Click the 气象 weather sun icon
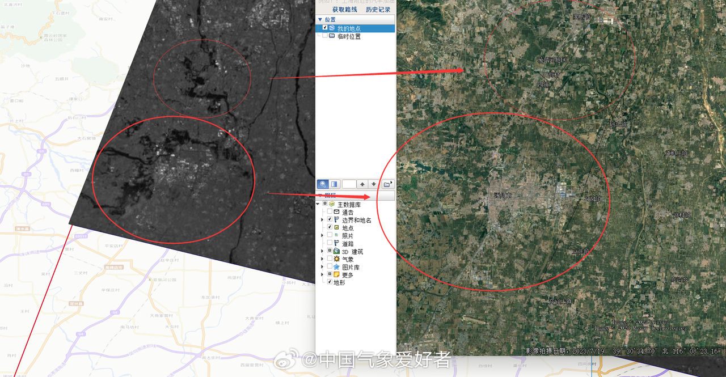Image resolution: width=726 pixels, height=377 pixels. tap(337, 259)
